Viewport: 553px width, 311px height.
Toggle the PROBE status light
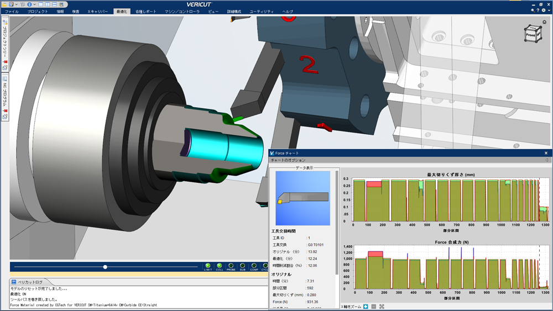[x=231, y=266]
